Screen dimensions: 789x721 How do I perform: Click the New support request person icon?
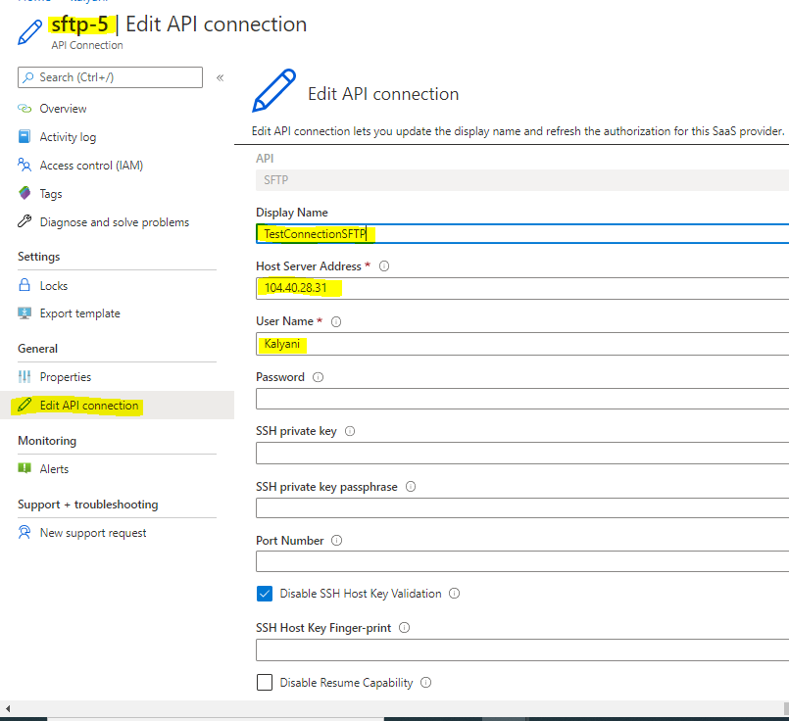pyautogui.click(x=25, y=532)
